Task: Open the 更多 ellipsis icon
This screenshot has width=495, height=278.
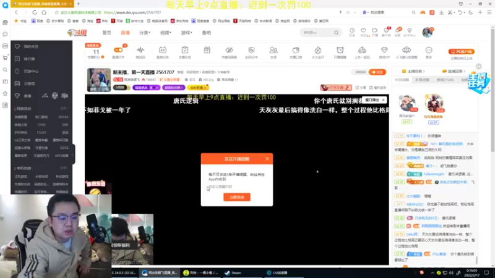Action: pos(429,50)
